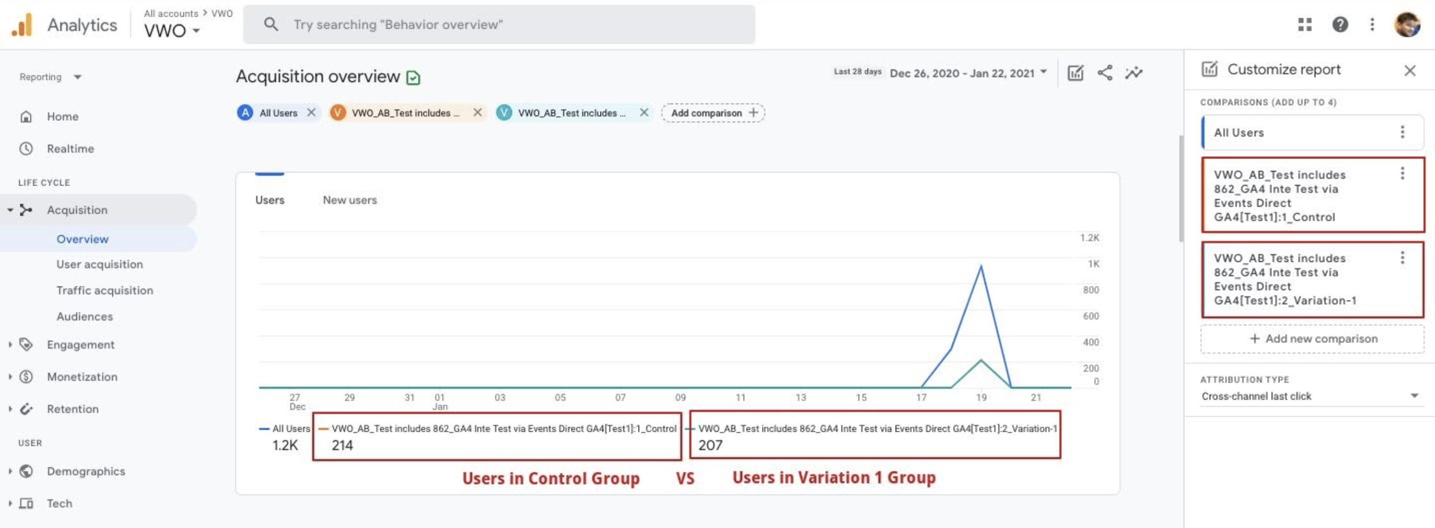
Task: Close the Customize report panel
Action: (1409, 71)
